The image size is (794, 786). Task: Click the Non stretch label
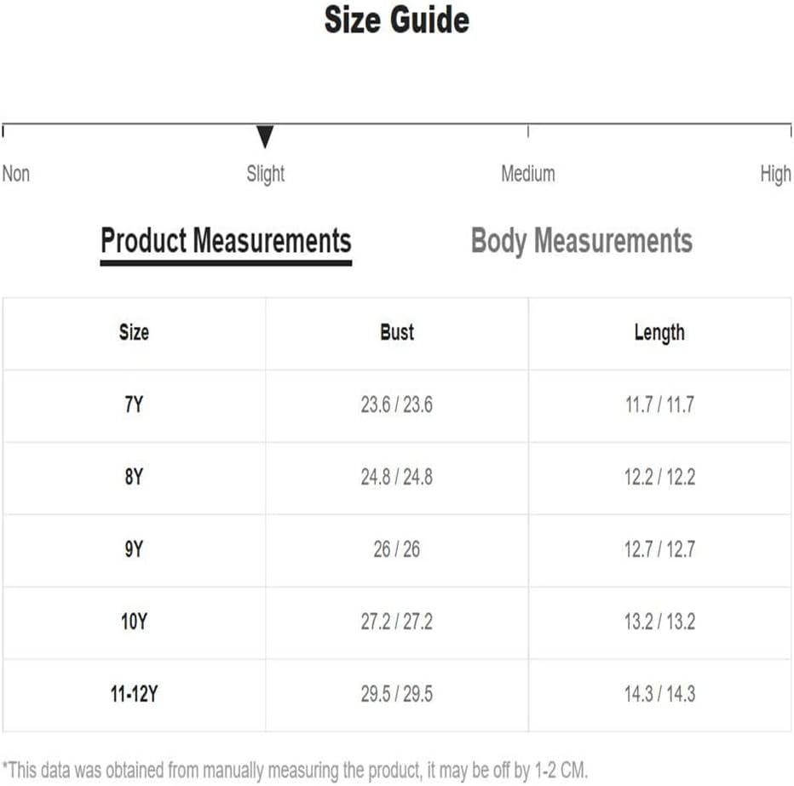point(16,174)
